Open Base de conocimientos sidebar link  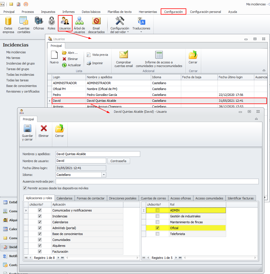click(21, 86)
